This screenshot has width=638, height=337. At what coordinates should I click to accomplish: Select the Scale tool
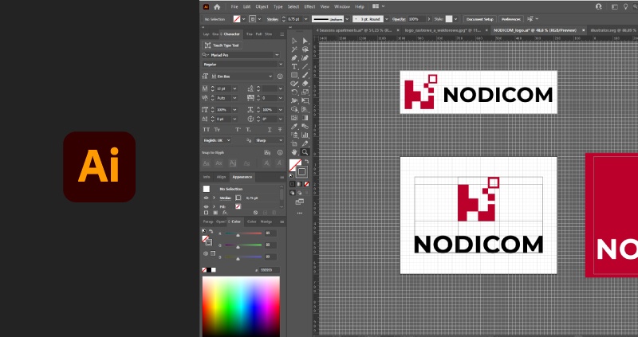coord(305,92)
